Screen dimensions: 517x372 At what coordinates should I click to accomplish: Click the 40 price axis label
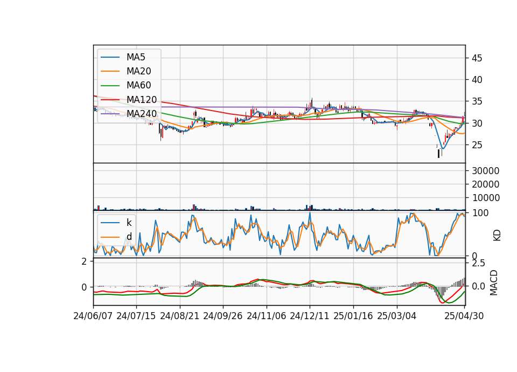[477, 80]
